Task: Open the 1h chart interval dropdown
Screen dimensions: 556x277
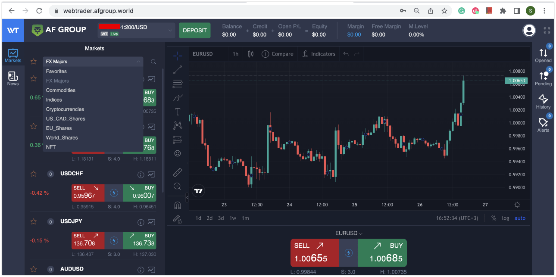Action: 235,54
